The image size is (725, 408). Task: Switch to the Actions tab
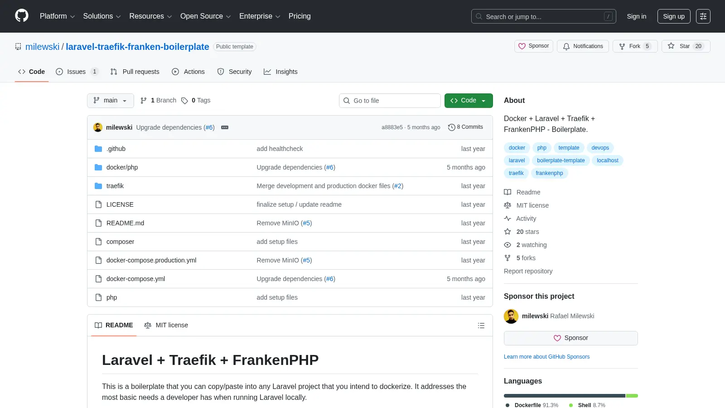point(188,72)
